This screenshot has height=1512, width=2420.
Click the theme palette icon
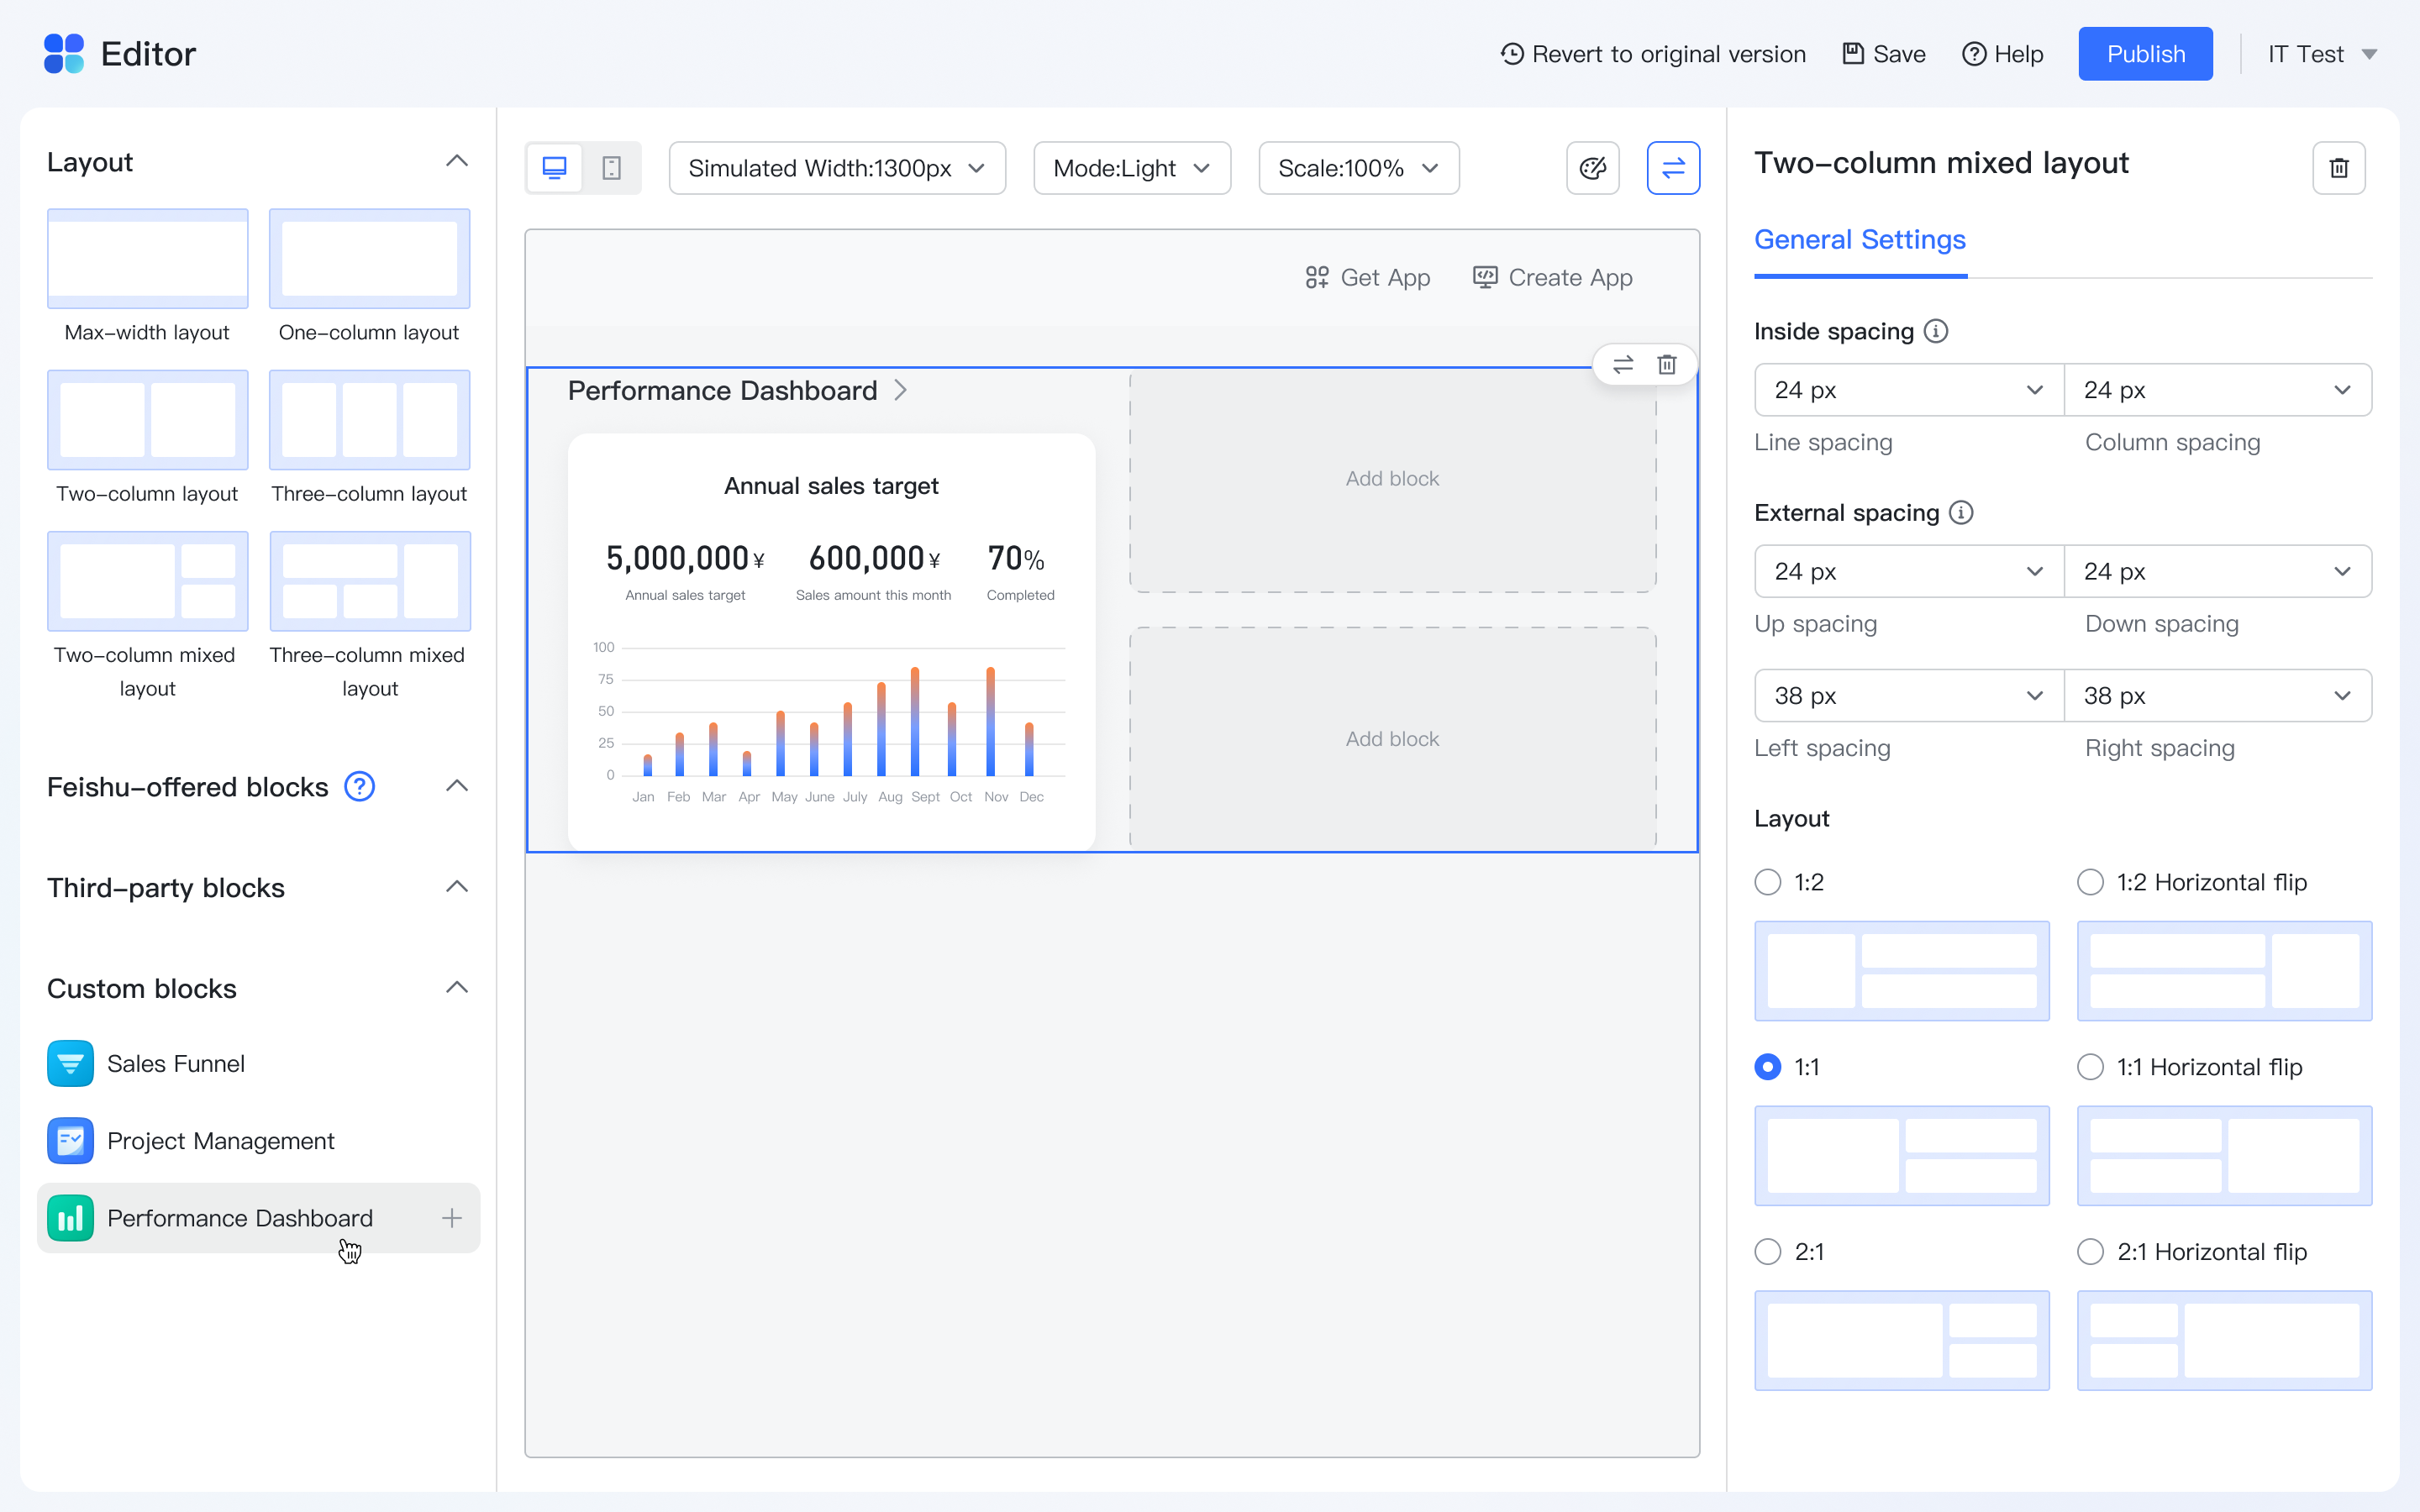[1592, 168]
